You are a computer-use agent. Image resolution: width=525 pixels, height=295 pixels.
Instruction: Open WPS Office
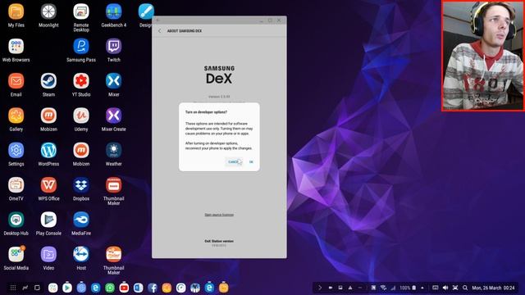(x=48, y=185)
